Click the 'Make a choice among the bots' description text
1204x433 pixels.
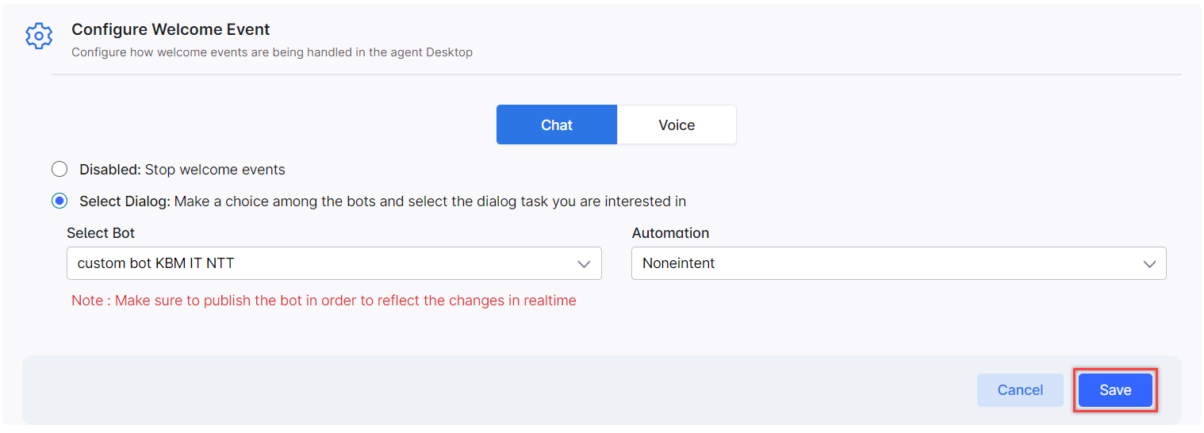click(430, 201)
